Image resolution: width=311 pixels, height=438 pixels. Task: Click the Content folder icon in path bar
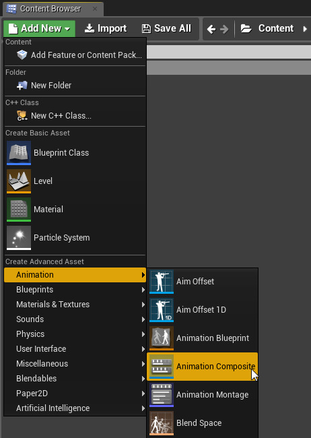246,28
